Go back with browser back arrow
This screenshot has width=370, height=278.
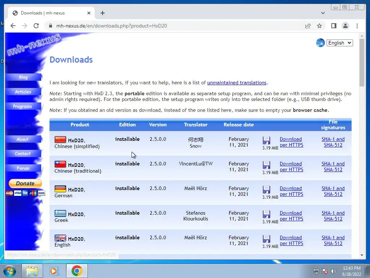[x=13, y=26]
